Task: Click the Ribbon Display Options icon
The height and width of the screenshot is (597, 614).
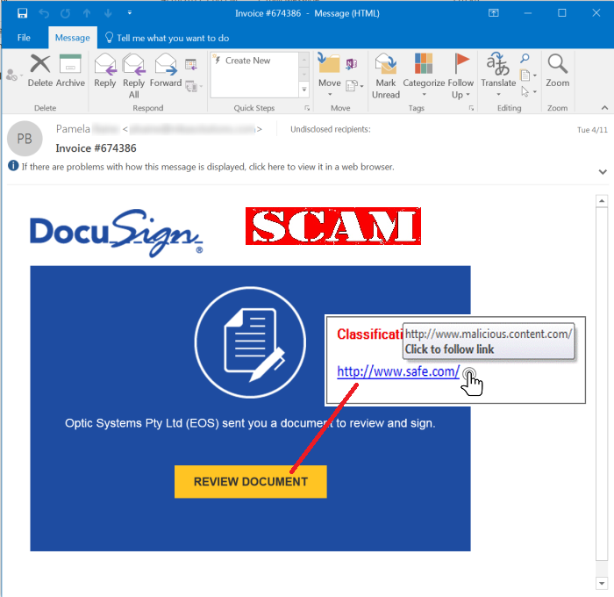Action: click(x=493, y=13)
